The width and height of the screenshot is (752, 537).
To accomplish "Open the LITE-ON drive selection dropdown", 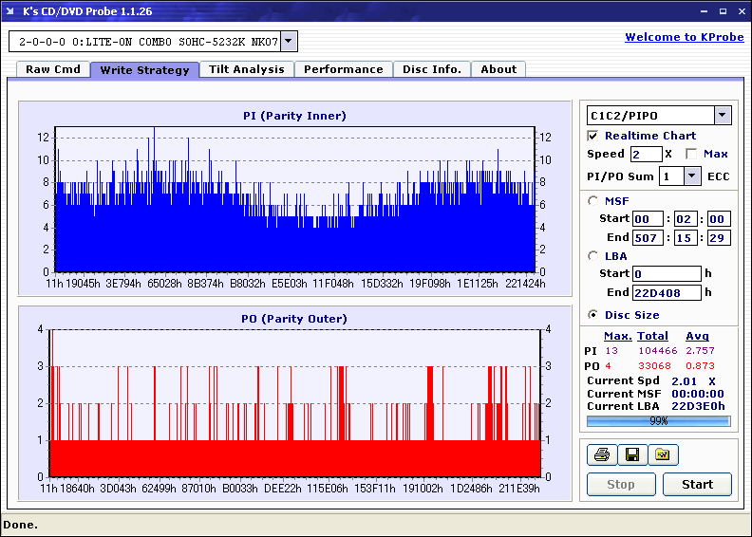I will pos(290,42).
